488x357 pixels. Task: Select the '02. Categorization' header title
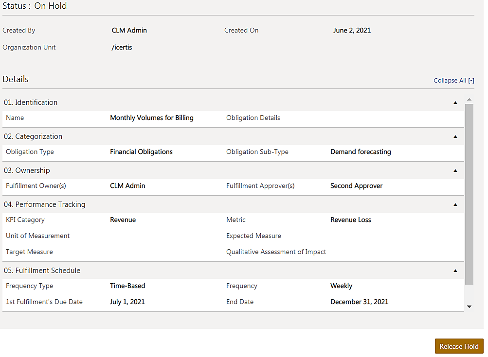coord(34,136)
